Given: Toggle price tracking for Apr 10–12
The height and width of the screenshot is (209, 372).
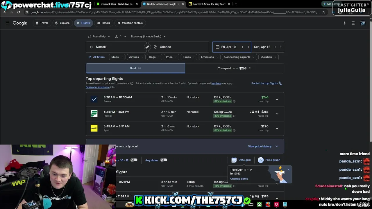Looking at the screenshot, I should (x=134, y=160).
